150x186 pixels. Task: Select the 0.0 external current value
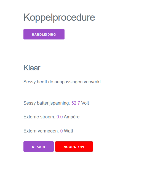(x=60, y=117)
